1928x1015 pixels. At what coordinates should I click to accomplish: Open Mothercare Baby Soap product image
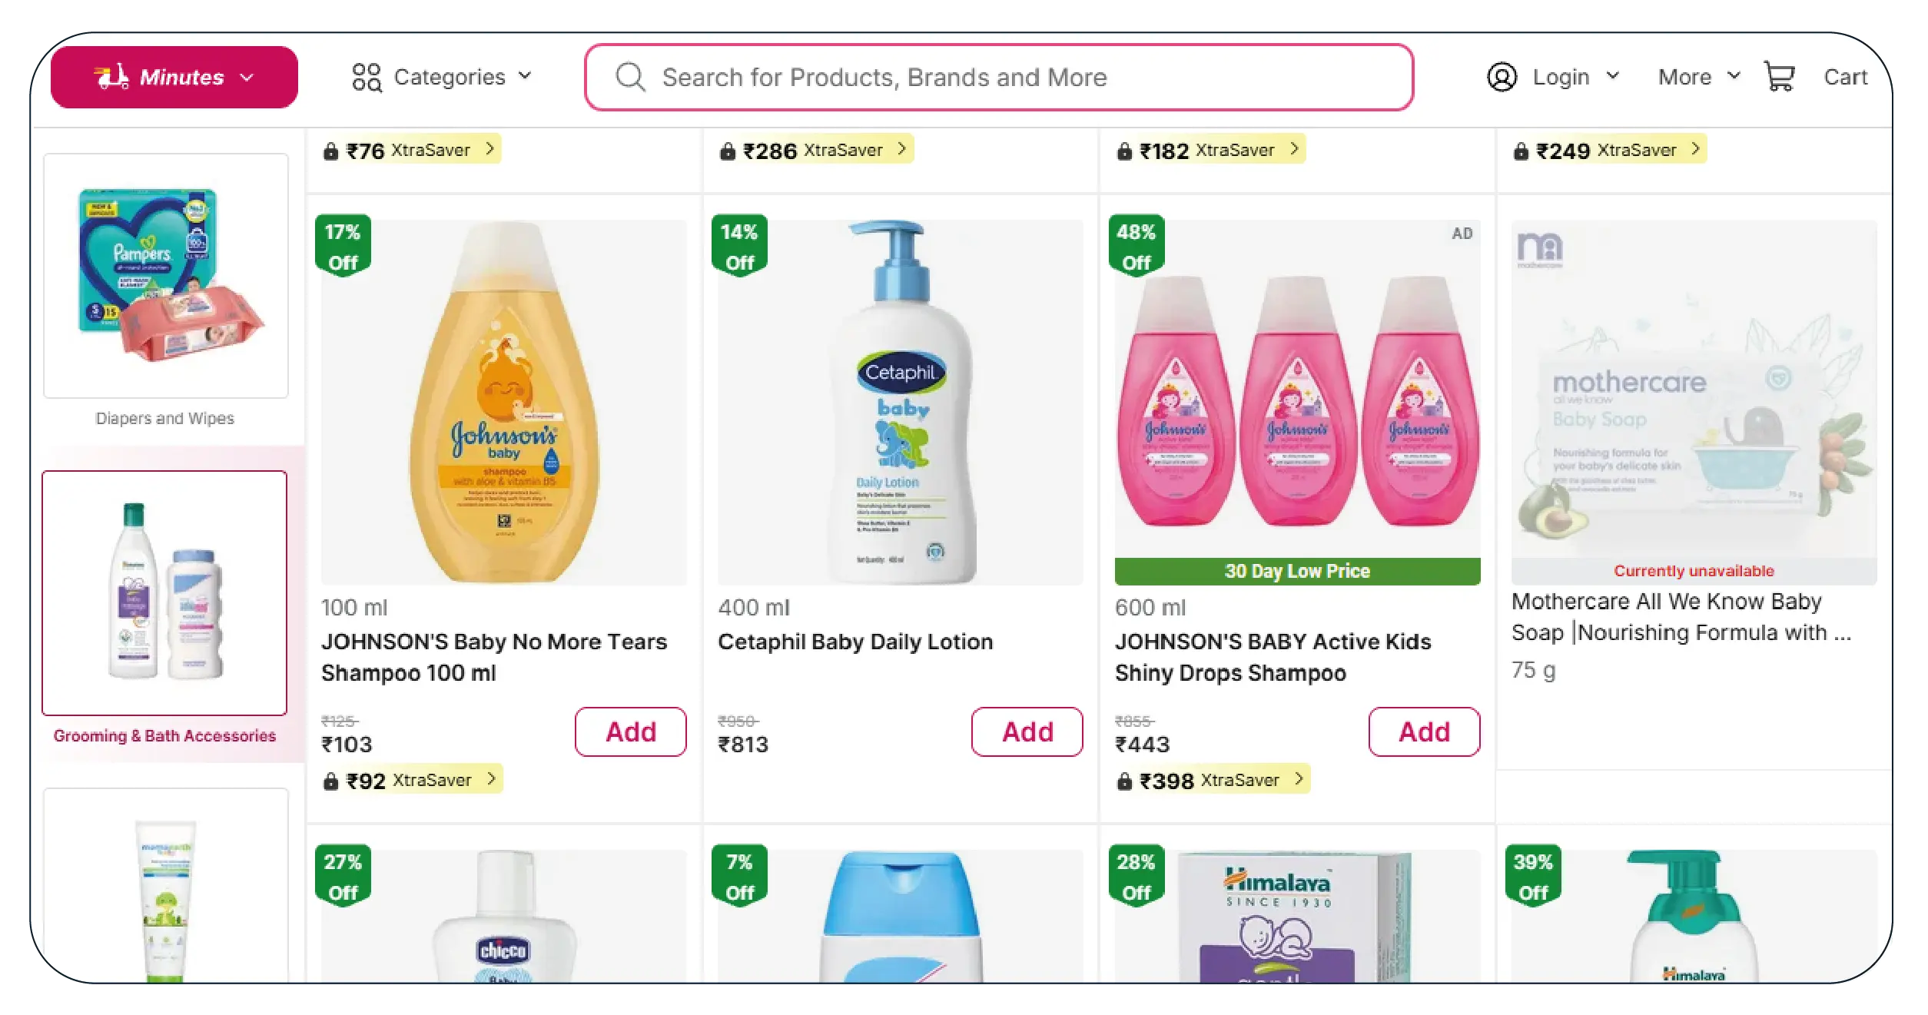[x=1693, y=401]
